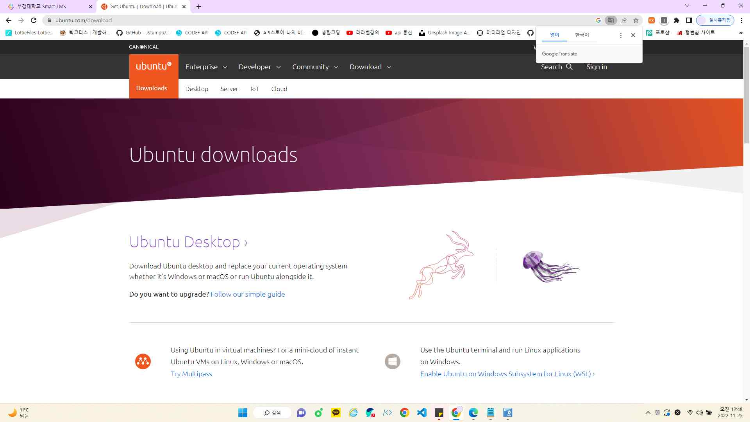This screenshot has width=750, height=422.
Task: Click the Follow our simple guide link
Action: pyautogui.click(x=248, y=294)
